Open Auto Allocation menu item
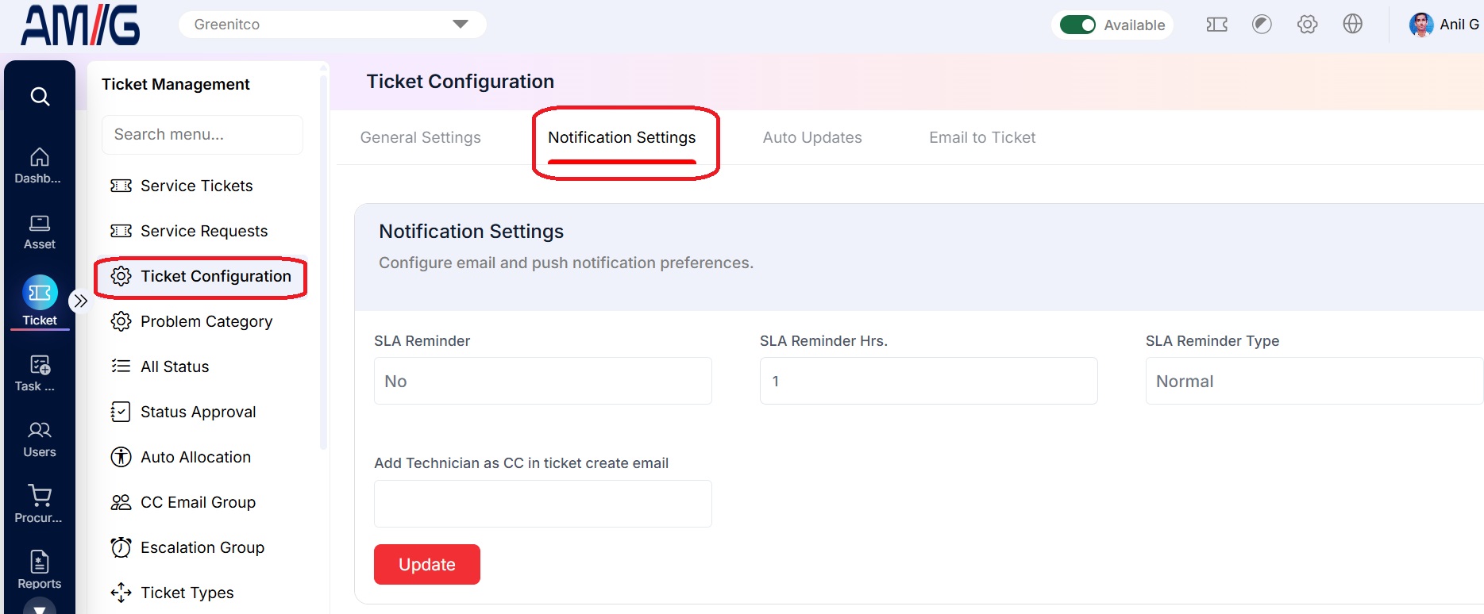This screenshot has width=1484, height=614. coord(195,457)
